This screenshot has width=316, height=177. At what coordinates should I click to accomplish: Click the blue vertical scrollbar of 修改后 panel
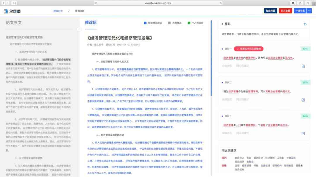(211, 58)
